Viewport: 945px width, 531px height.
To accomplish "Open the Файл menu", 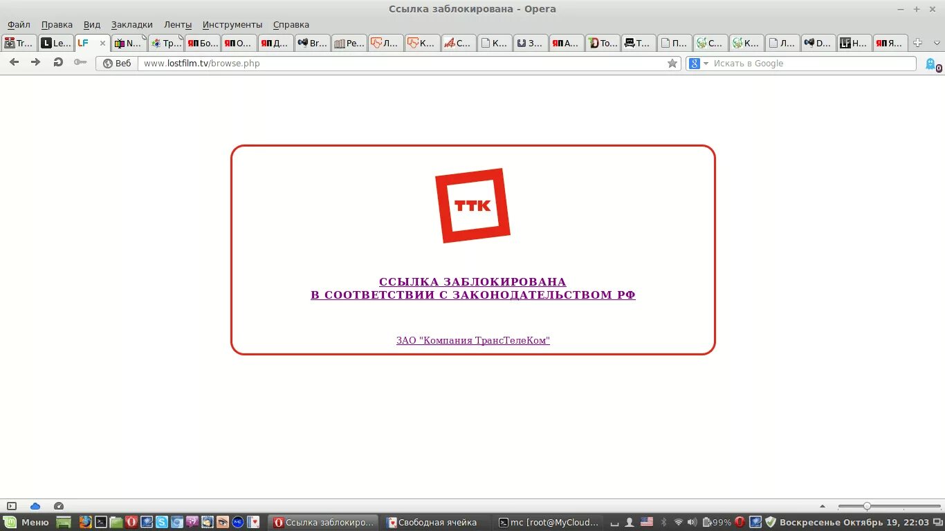I will (x=19, y=24).
